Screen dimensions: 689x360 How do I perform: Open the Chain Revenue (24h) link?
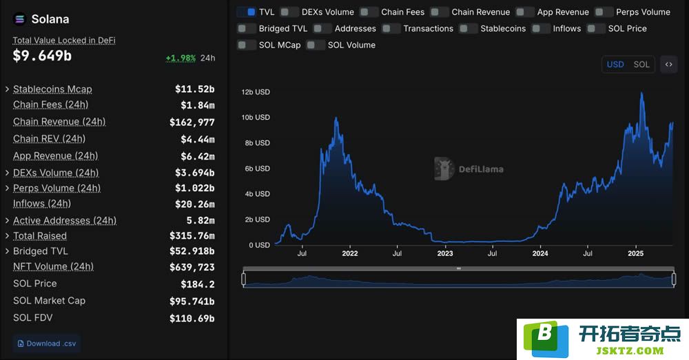[59, 122]
